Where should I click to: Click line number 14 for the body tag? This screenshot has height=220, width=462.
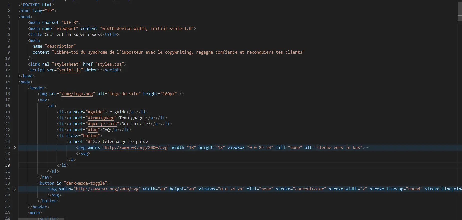click(8, 82)
